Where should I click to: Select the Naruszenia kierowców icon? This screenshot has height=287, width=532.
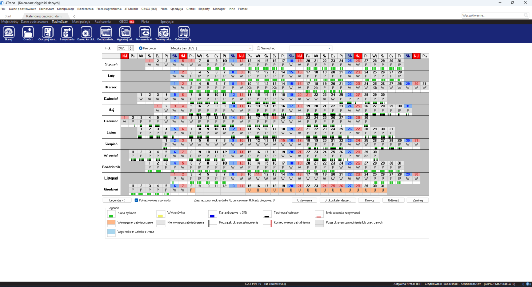(x=145, y=34)
